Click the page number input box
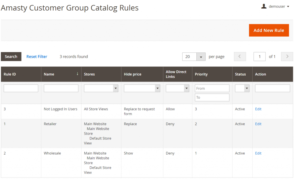 coord(260,56)
